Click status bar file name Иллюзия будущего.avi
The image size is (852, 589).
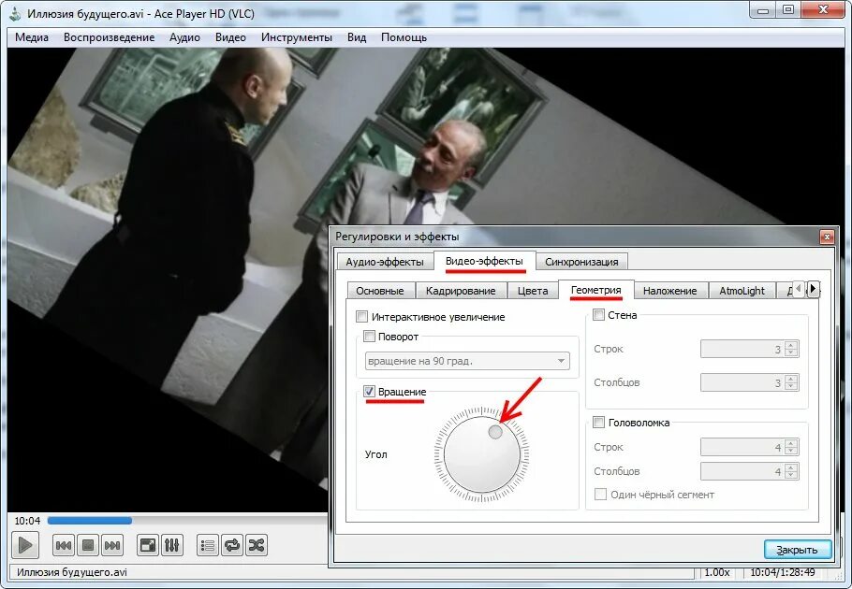point(72,572)
